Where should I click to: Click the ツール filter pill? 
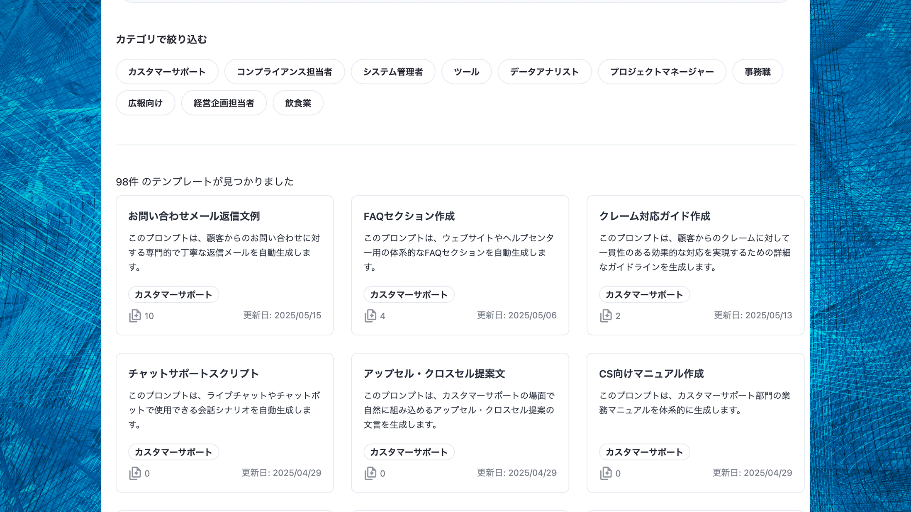pyautogui.click(x=466, y=71)
